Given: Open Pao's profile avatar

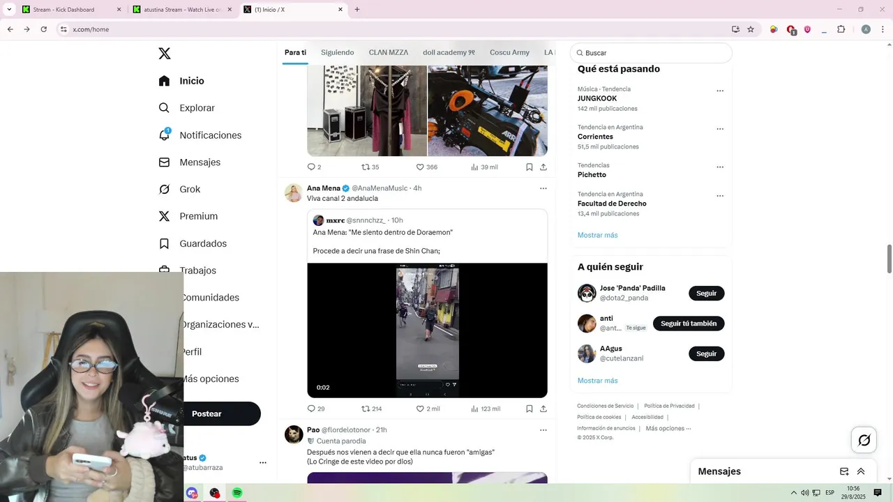Looking at the screenshot, I should (294, 434).
